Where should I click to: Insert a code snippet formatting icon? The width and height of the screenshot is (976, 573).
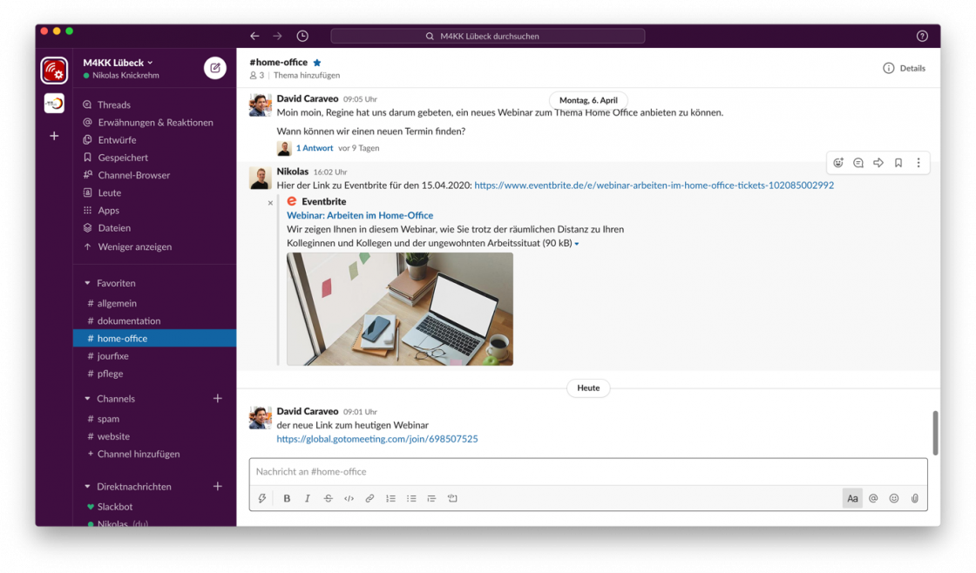click(x=349, y=498)
